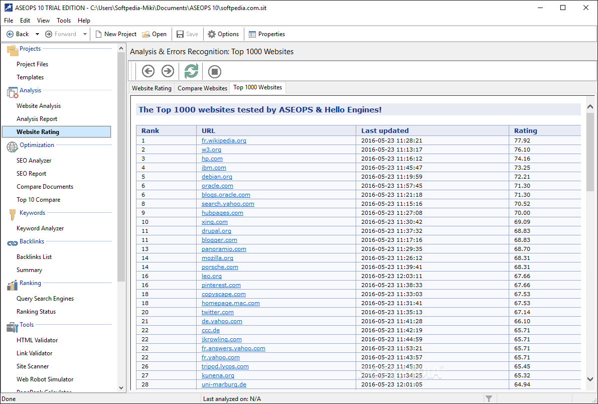Select the Top 1000 Websites tab
The width and height of the screenshot is (598, 404).
[258, 87]
